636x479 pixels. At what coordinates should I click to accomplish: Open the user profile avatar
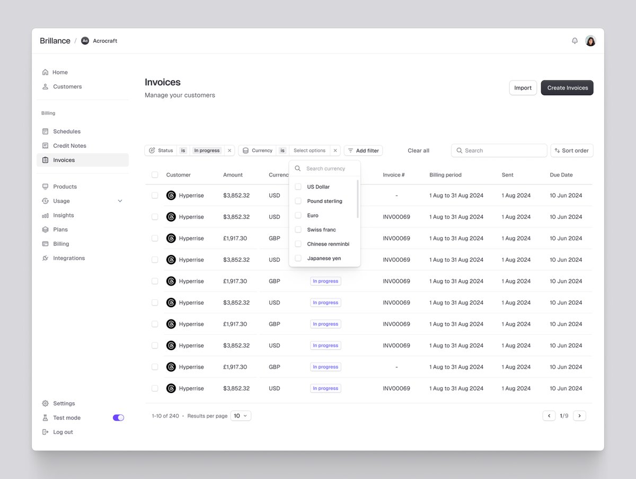tap(590, 41)
